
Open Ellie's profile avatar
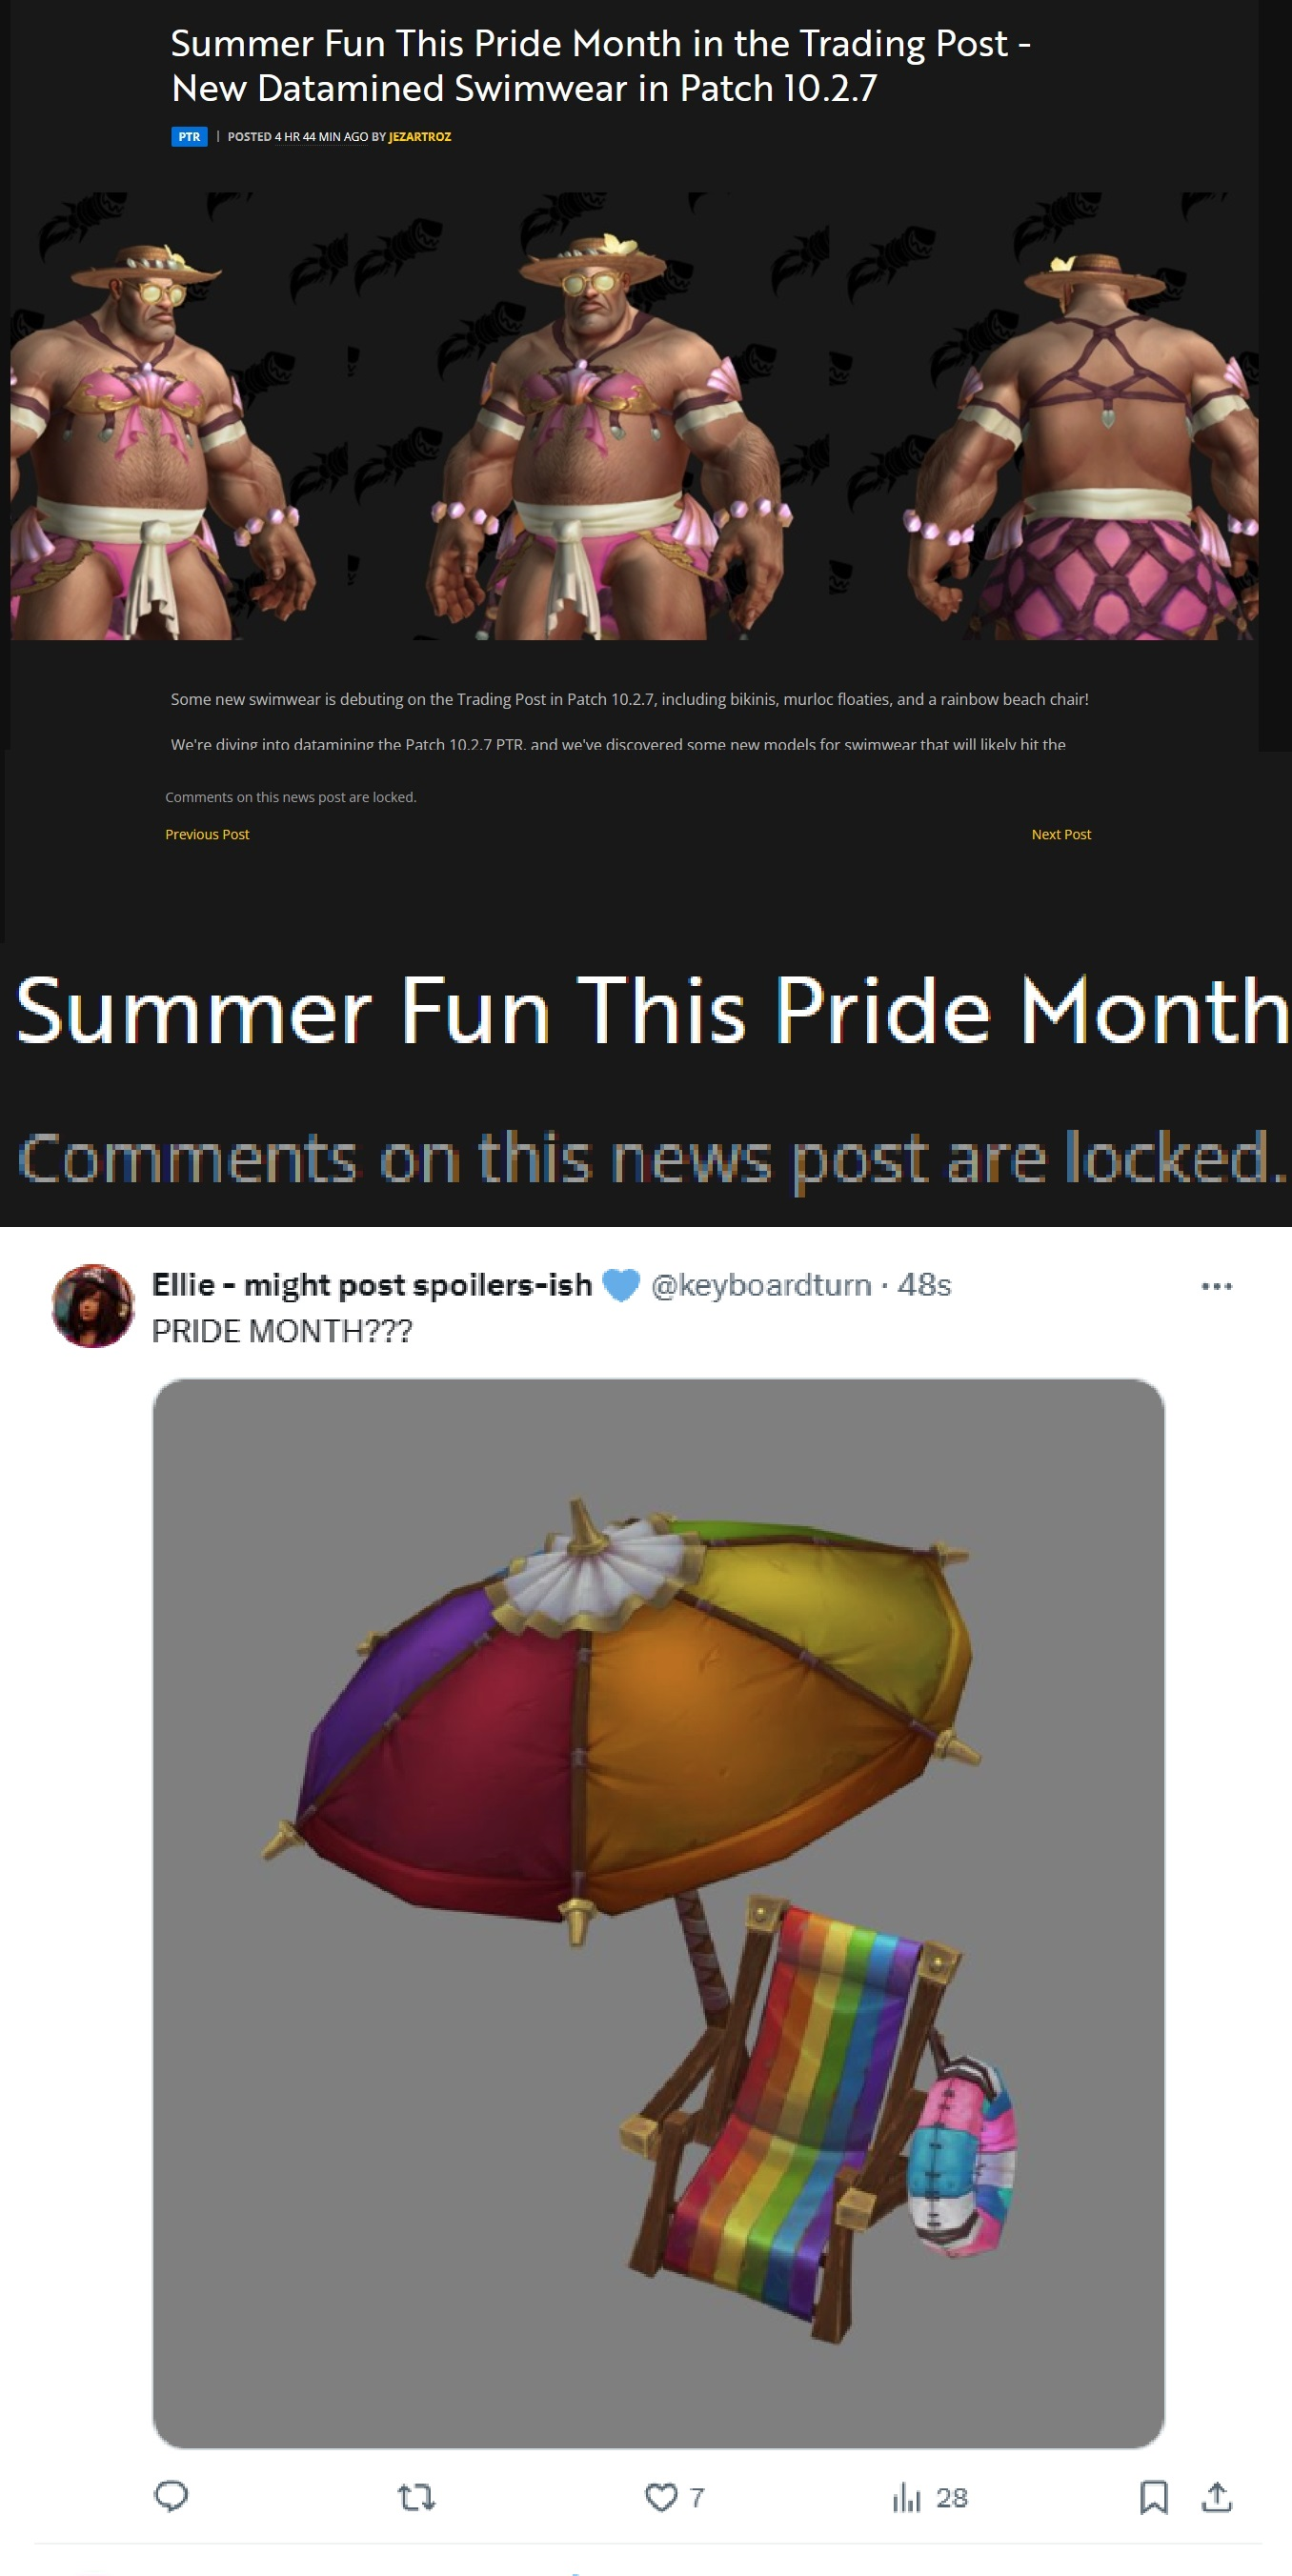(x=92, y=1305)
